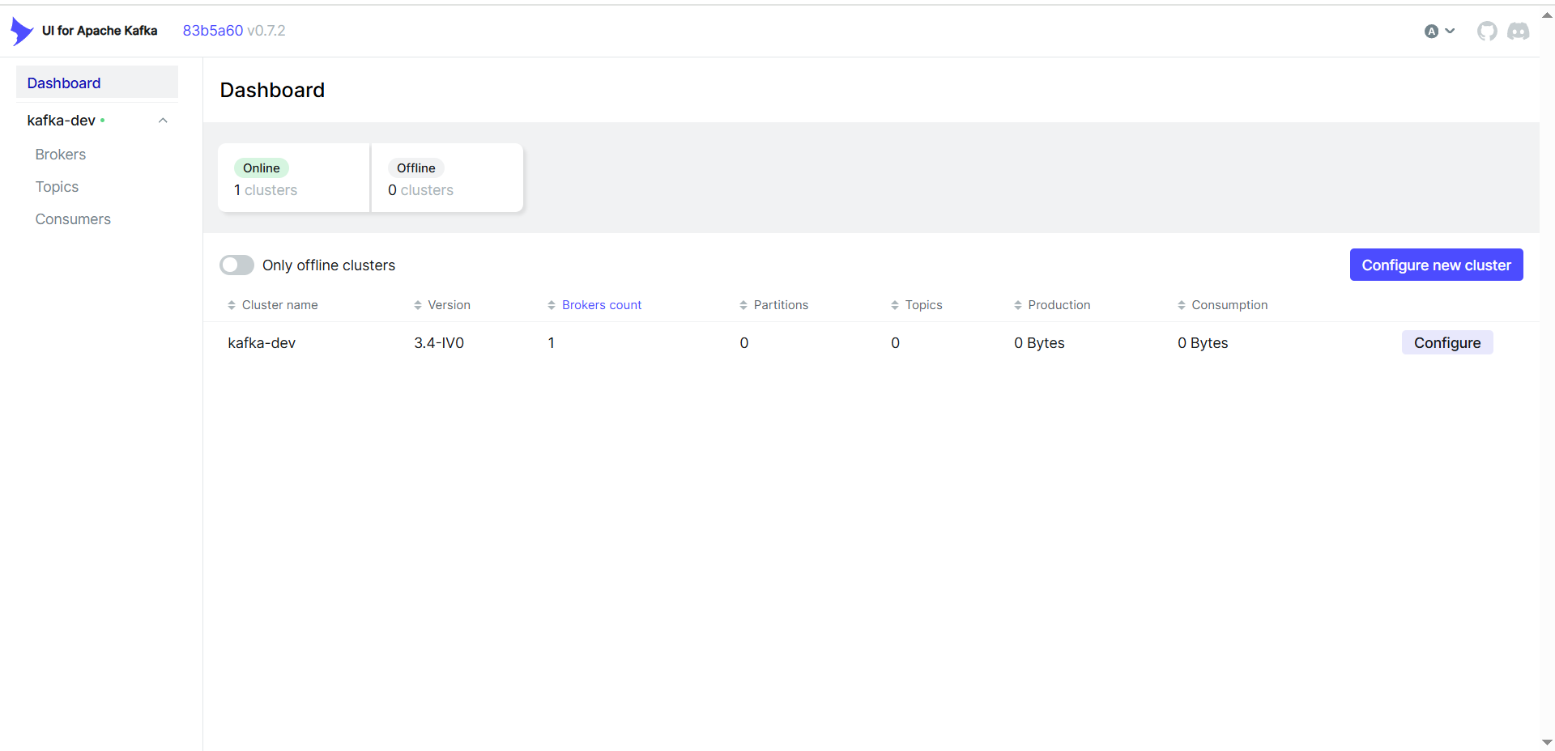This screenshot has height=751, width=1555.
Task: Click the sort icon beside Version
Action: coord(418,305)
